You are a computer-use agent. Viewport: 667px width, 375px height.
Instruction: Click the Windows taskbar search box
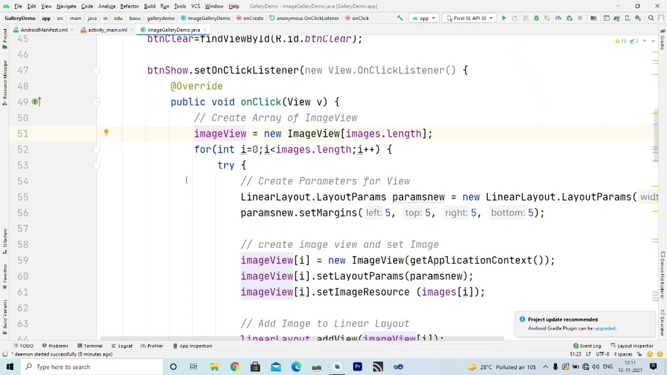click(91, 367)
